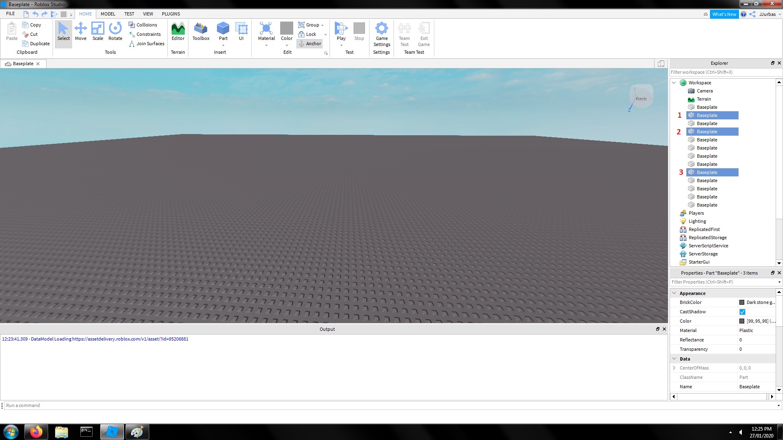Toggle the Anchor button
This screenshot has width=783, height=440.
pos(310,44)
